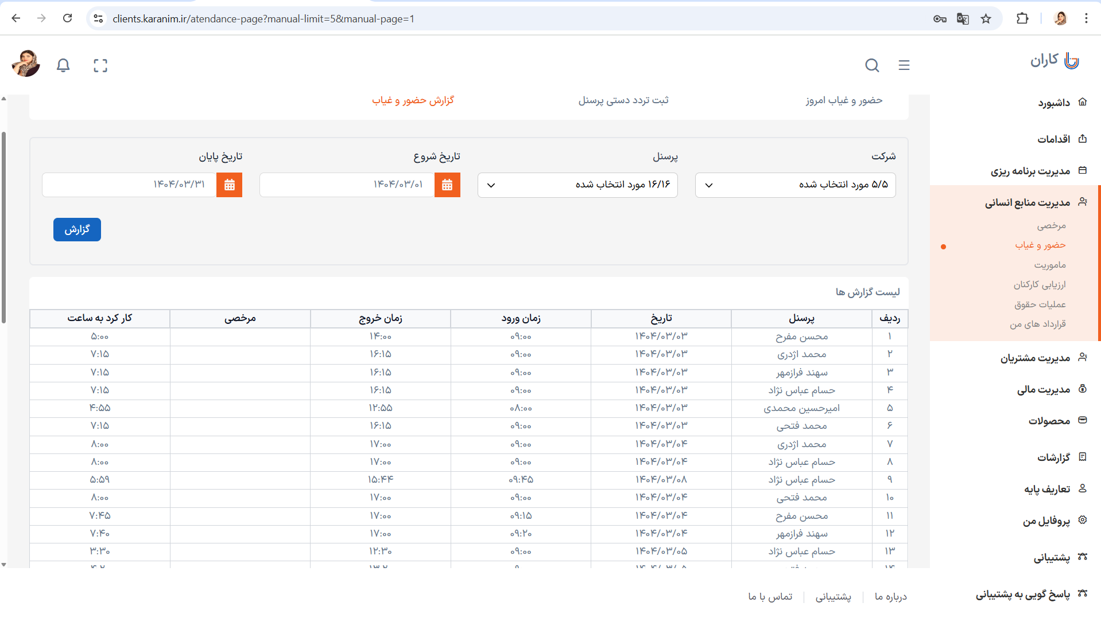Switch to حضور و غیاب امروز tab

(x=843, y=100)
